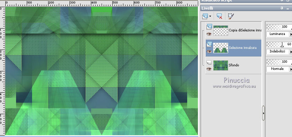Image resolution: width=292 pixels, height=137 pixels.
Task: Select the Sfondo layer by name
Action: click(234, 65)
